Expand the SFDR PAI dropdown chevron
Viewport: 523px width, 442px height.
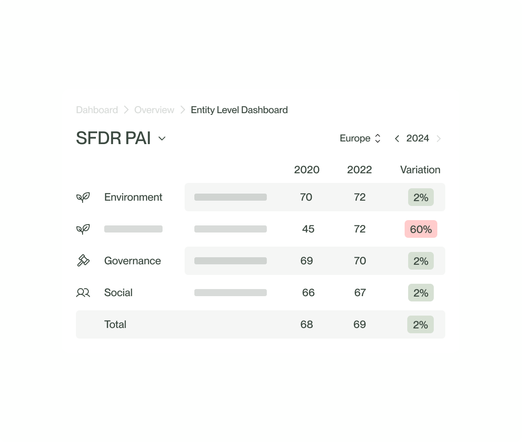point(162,138)
